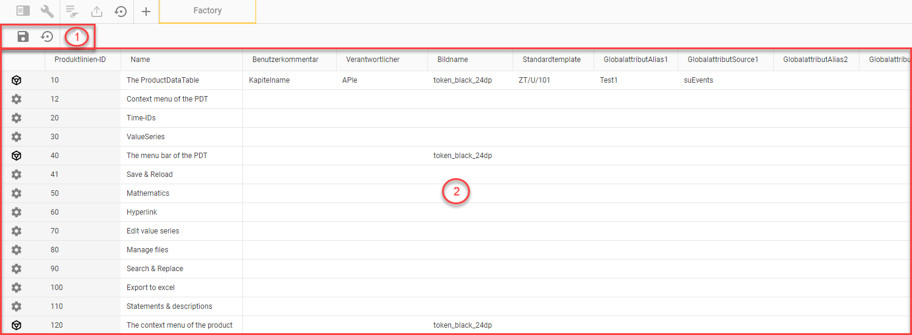Click the Kapitelname comment cell
This screenshot has height=335, width=912.
269,80
